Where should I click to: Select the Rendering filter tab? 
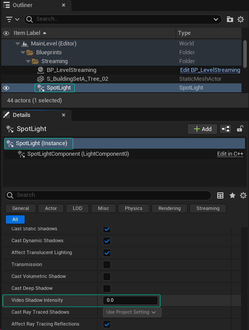click(170, 208)
